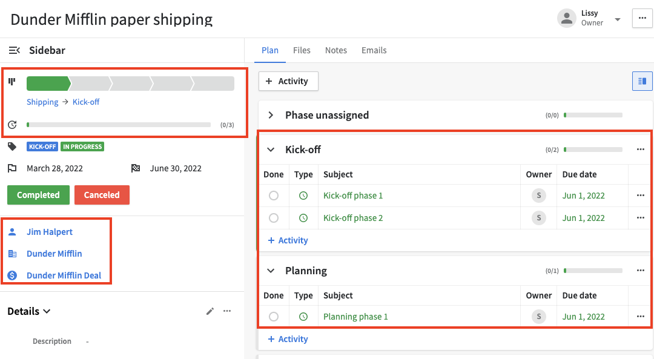Mark Kick-off phase 1 as done
Image resolution: width=654 pixels, height=359 pixels.
(274, 195)
